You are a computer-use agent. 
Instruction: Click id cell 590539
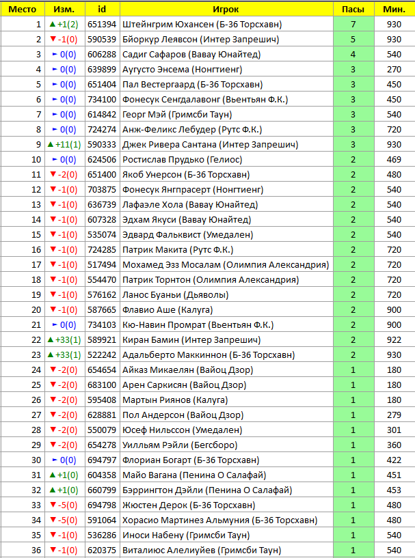click(x=103, y=39)
